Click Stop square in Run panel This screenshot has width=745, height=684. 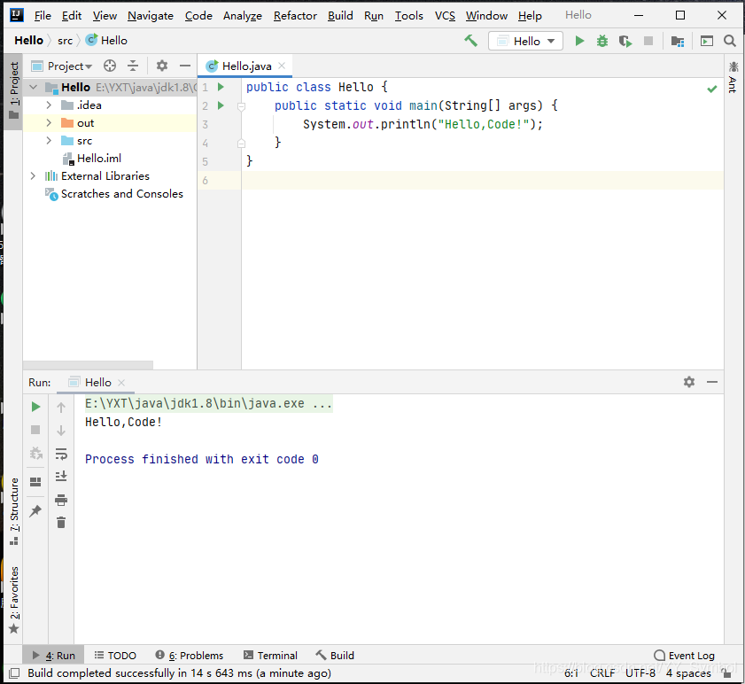35,430
